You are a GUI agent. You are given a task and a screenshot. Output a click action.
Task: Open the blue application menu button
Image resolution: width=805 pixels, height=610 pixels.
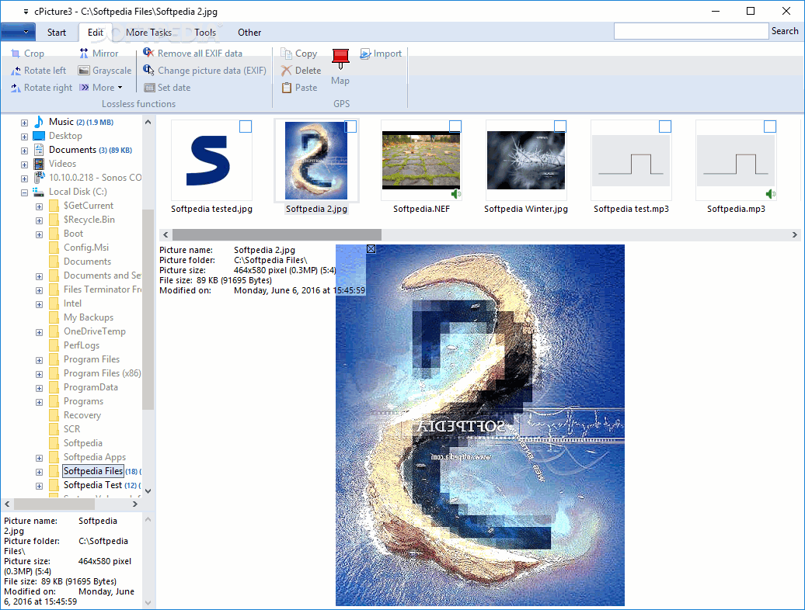point(18,32)
